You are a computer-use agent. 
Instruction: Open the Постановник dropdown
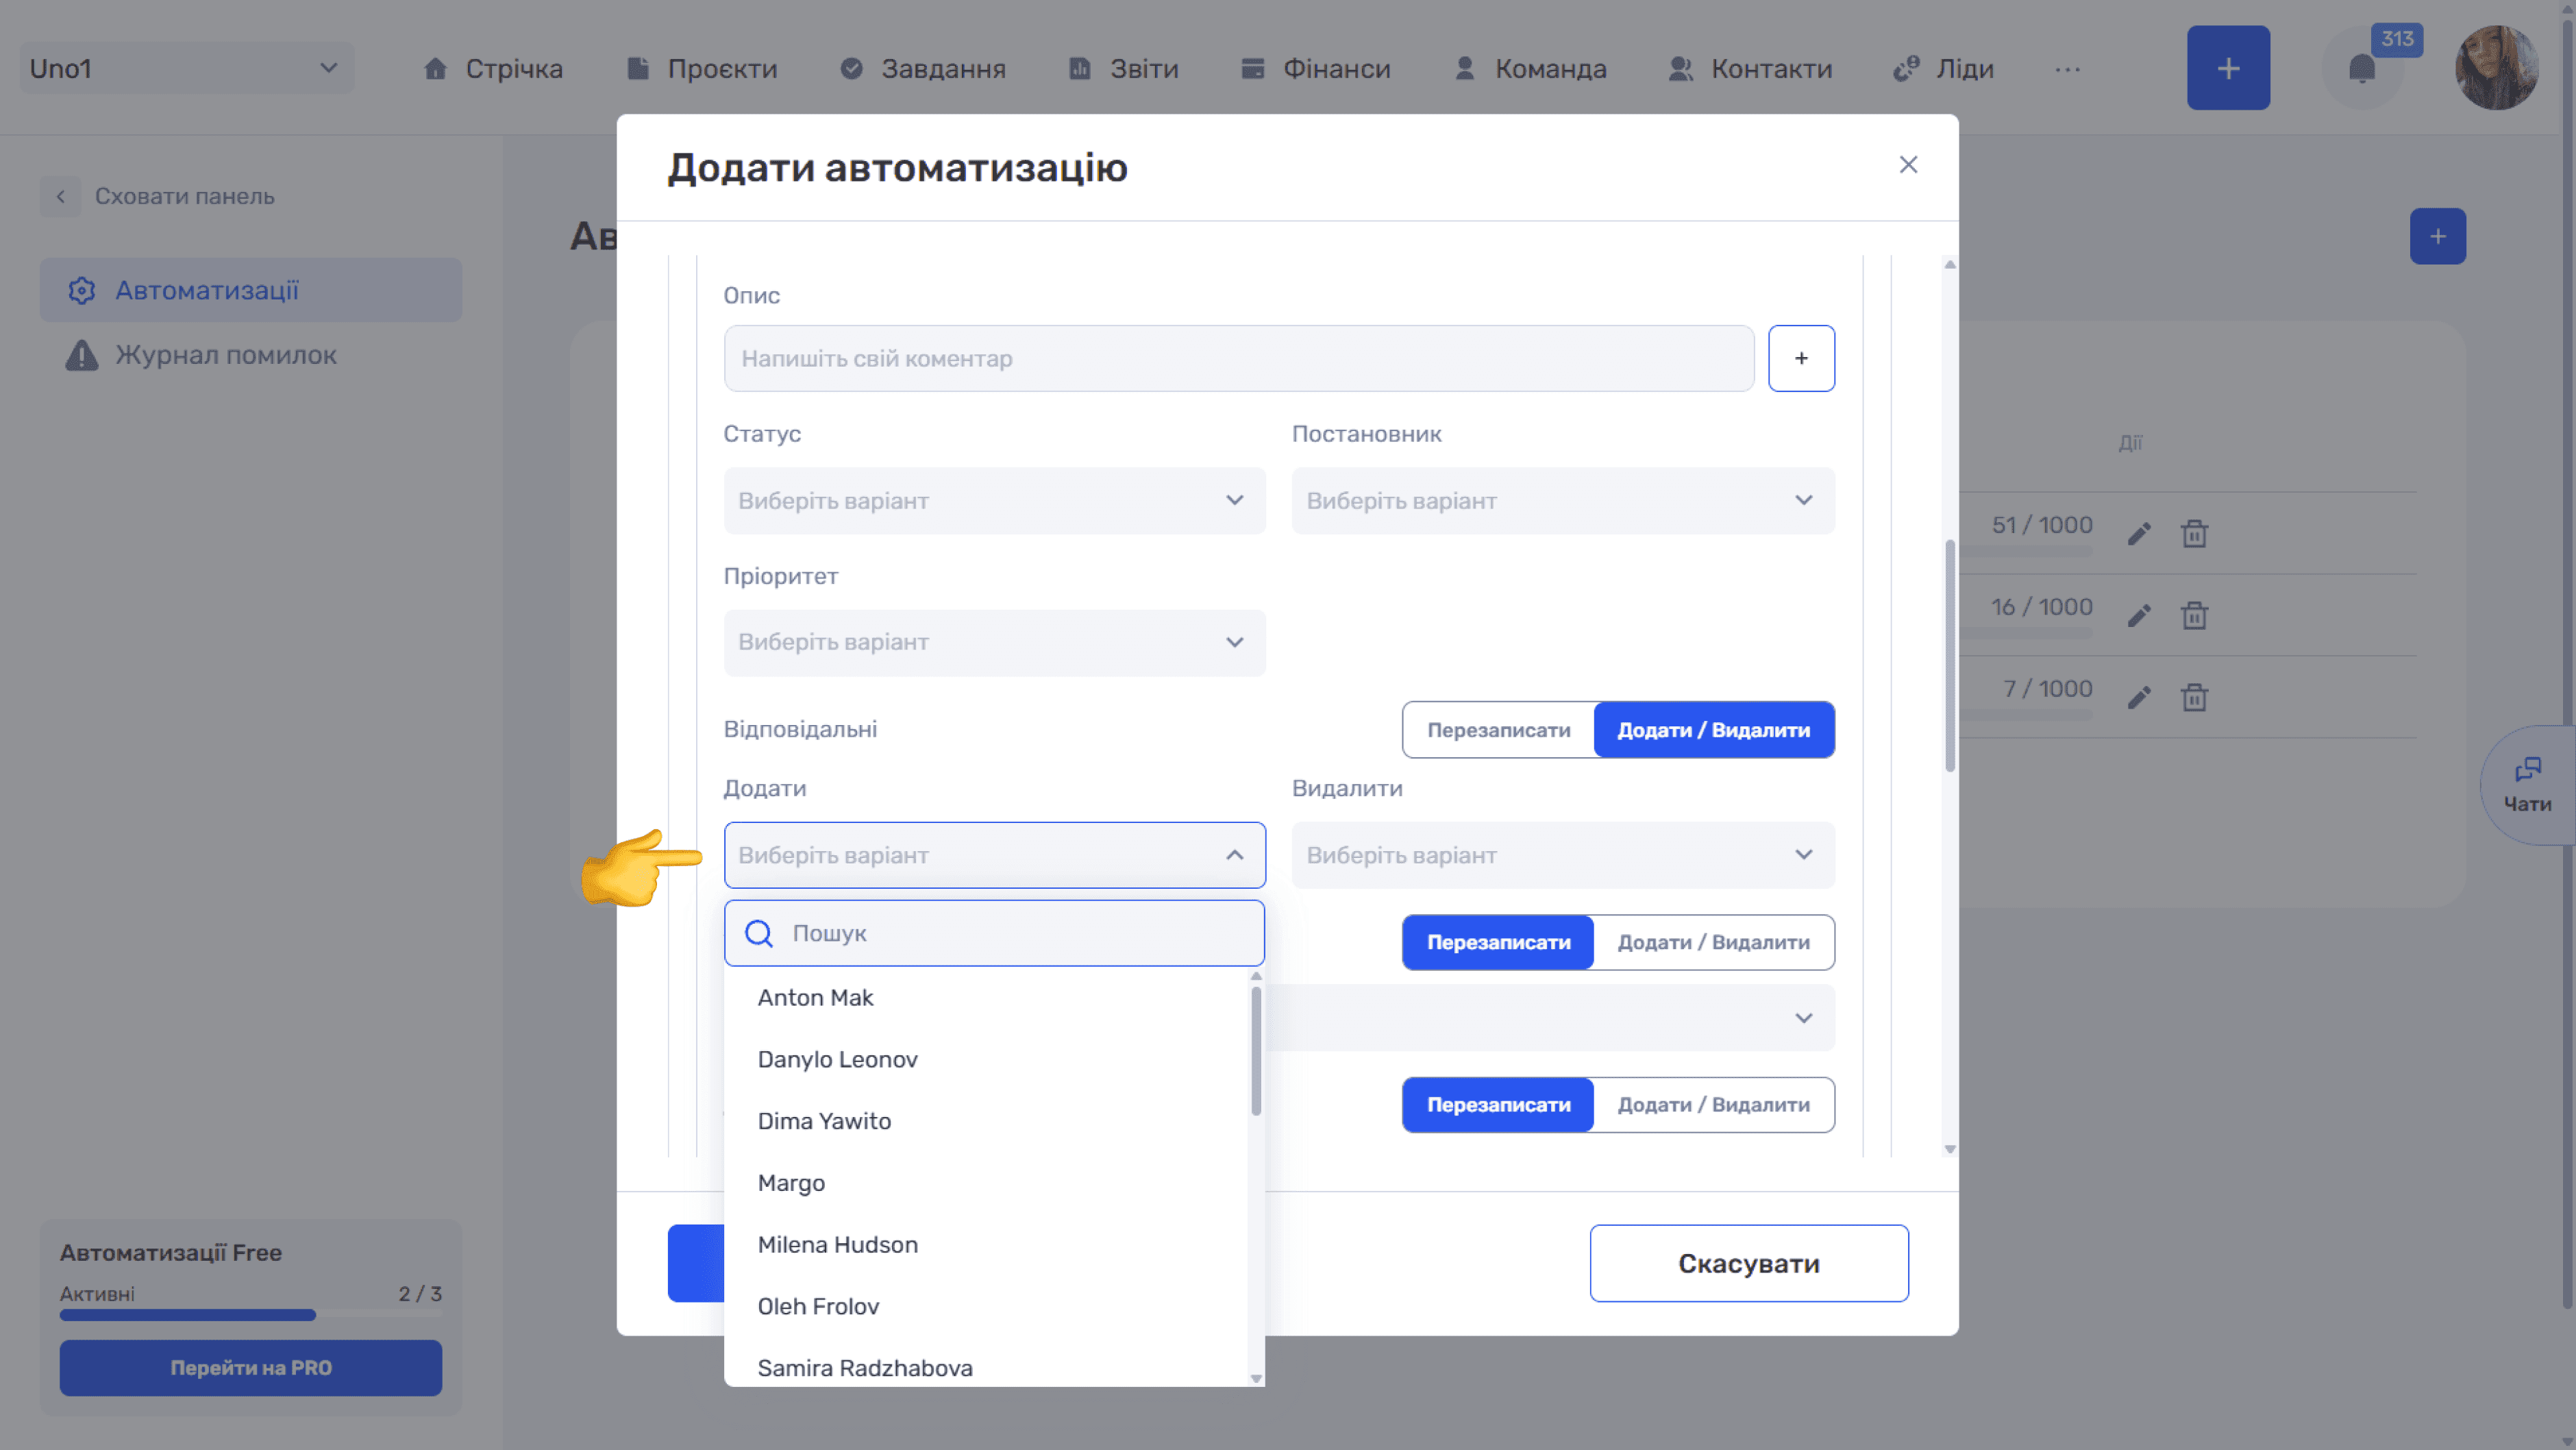click(1562, 500)
